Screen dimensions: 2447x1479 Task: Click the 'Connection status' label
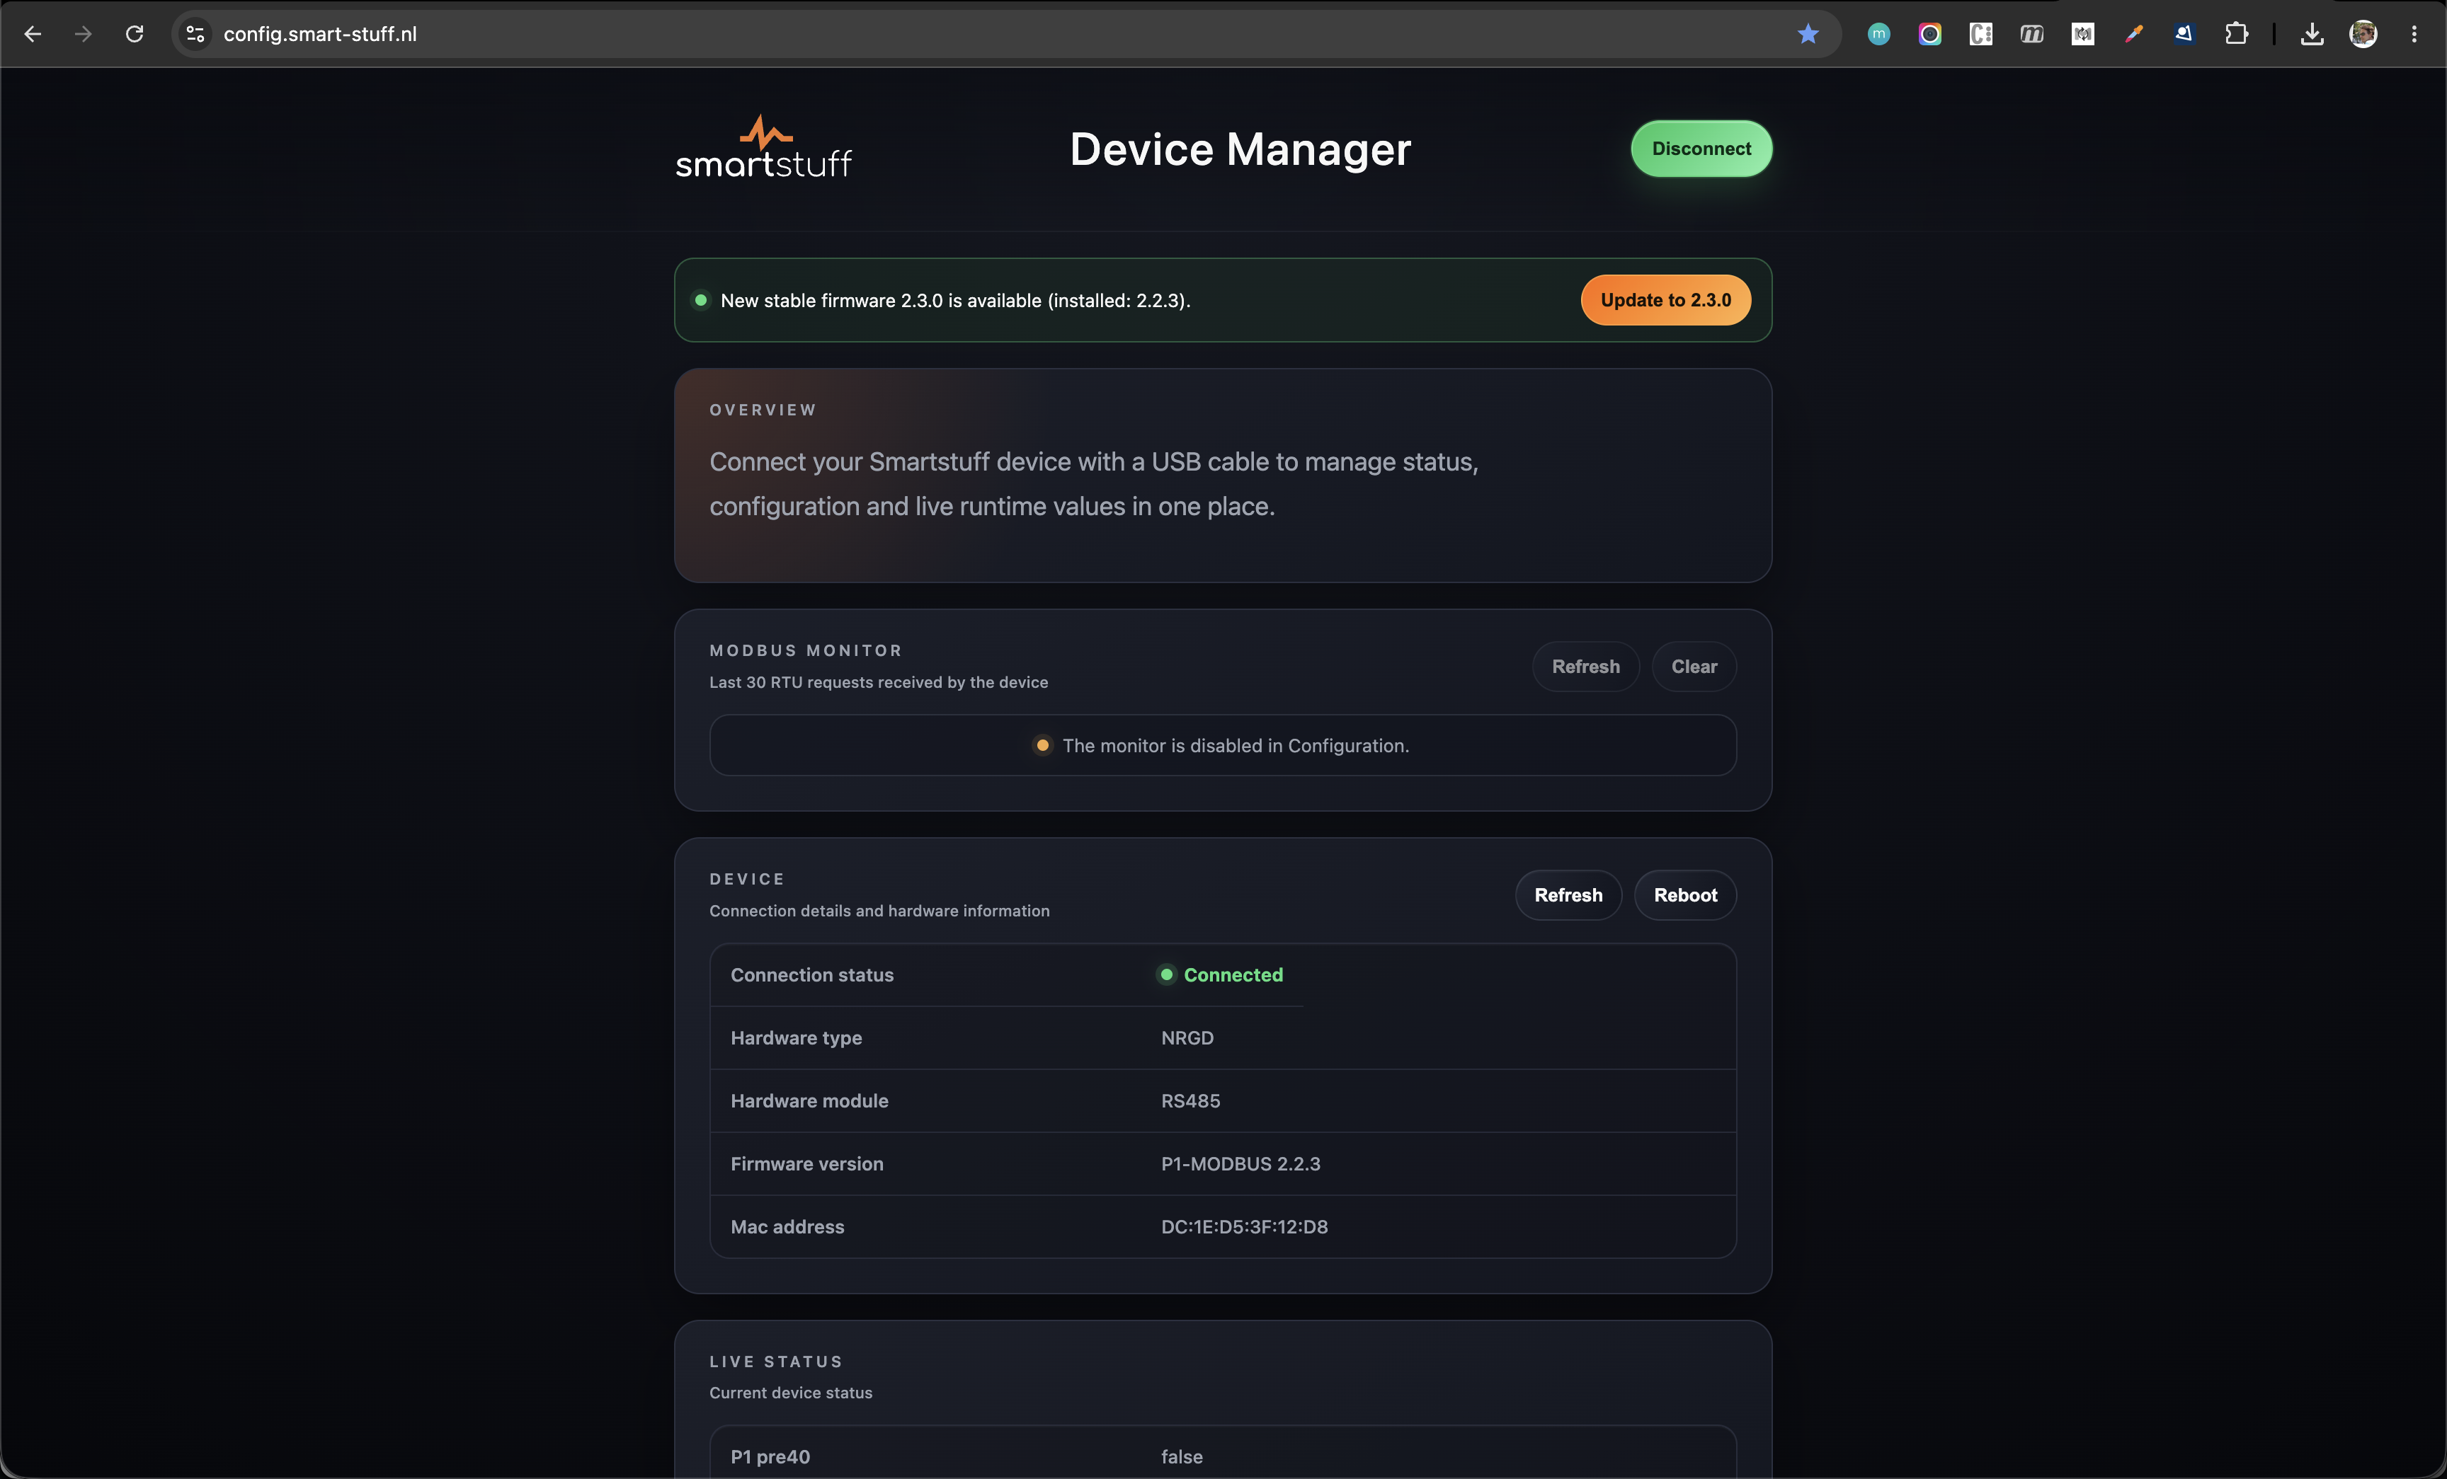pos(811,974)
